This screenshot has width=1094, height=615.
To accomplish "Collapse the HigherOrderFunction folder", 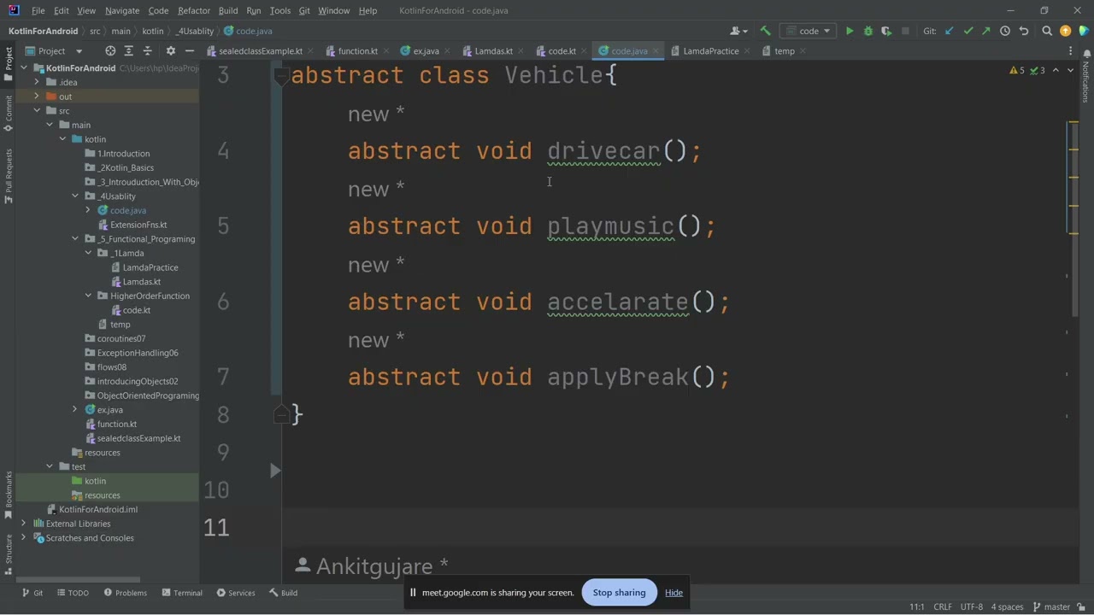I will tap(88, 296).
